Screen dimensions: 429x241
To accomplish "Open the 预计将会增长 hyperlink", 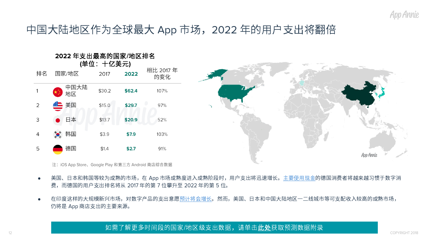I will point(196,199).
